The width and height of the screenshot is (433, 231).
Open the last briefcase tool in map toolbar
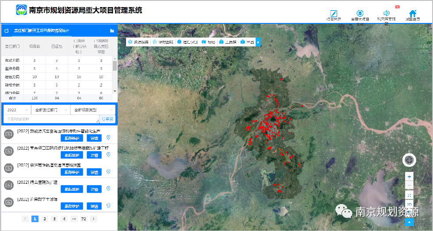click(247, 42)
